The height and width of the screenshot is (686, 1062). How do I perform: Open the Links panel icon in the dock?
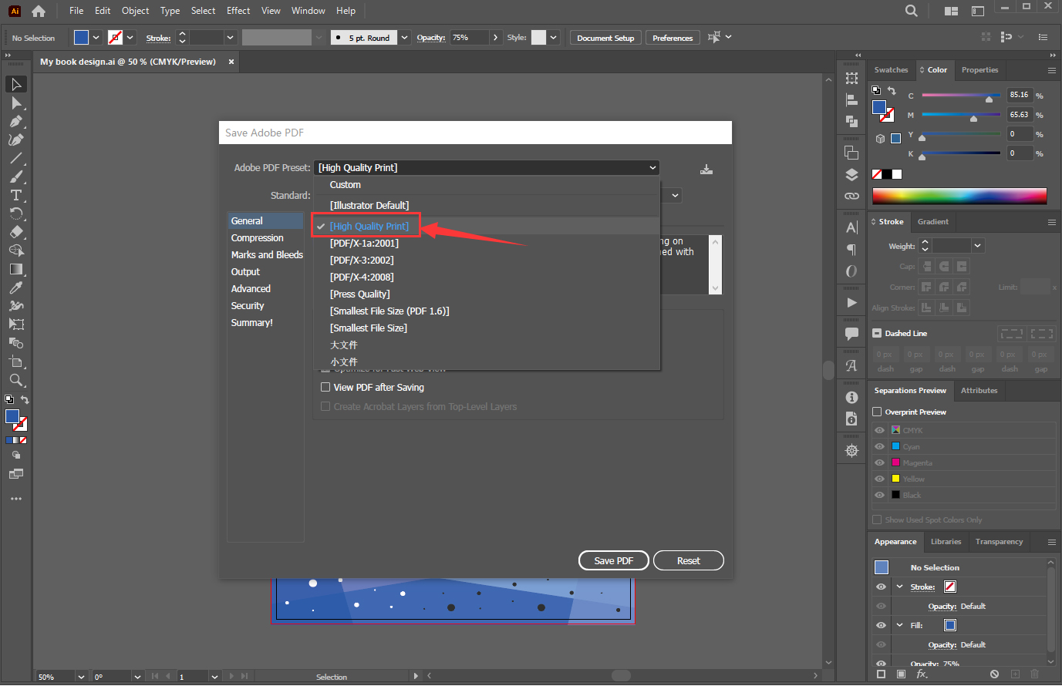(851, 196)
